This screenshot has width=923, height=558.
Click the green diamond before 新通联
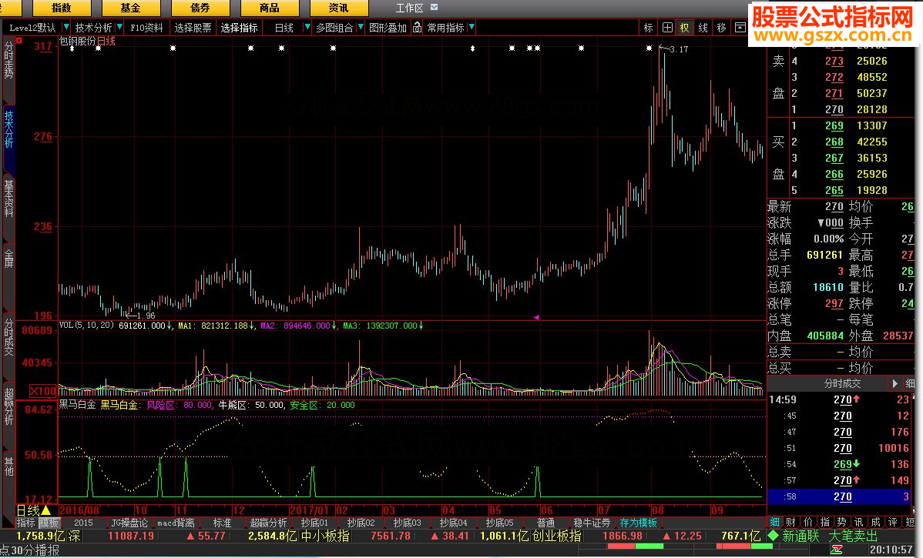(771, 536)
